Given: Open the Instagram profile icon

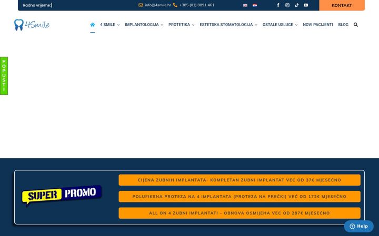Looking at the screenshot, I should point(287,5).
